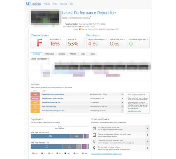Click HTML legend color swatch

[x=33, y=153]
